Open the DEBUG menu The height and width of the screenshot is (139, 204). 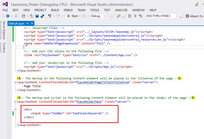(x=68, y=10)
